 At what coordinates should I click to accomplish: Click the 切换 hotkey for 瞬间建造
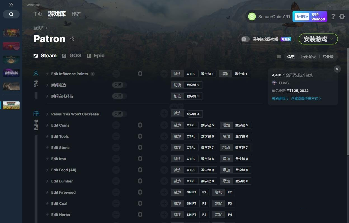pos(187,85)
